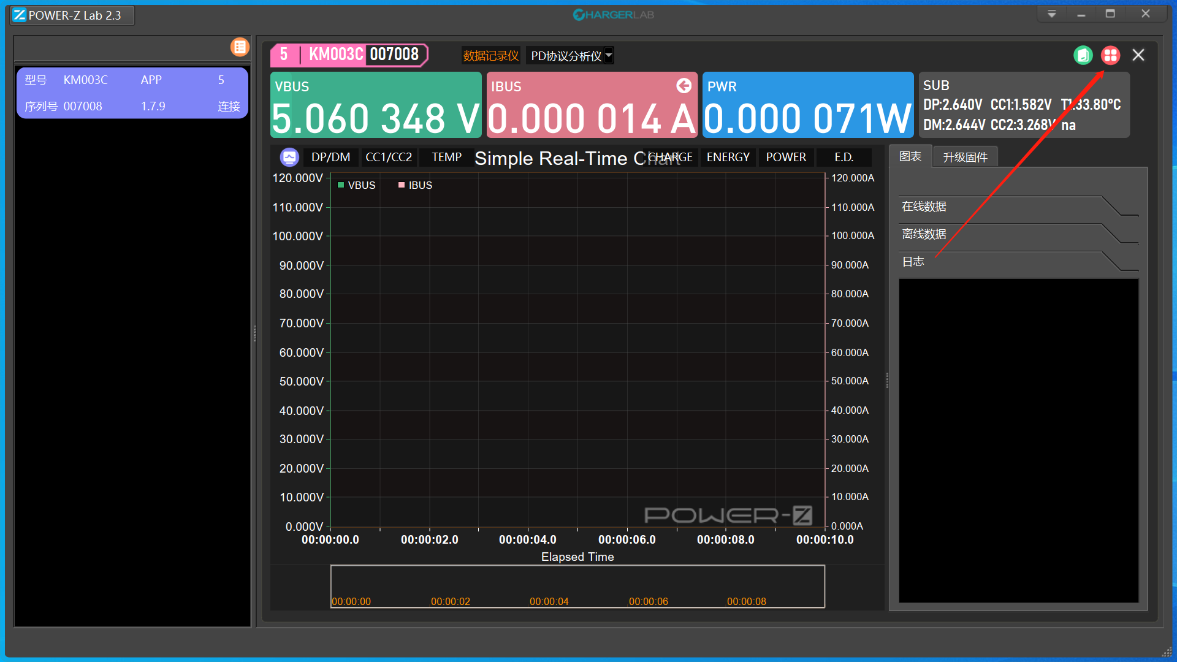The height and width of the screenshot is (662, 1177).
Task: Close the KM003C device panel with X
Action: click(1138, 55)
